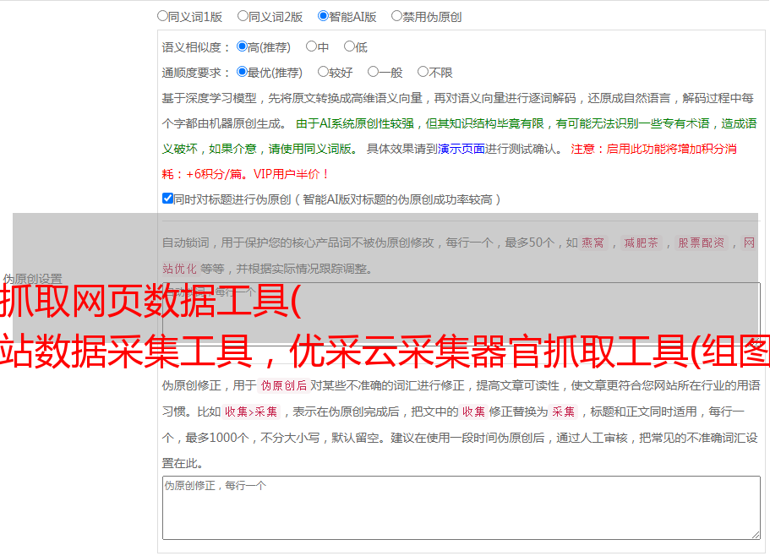Choose the 智能AI版 rewrite mode
This screenshot has width=770, height=556.
click(x=323, y=16)
